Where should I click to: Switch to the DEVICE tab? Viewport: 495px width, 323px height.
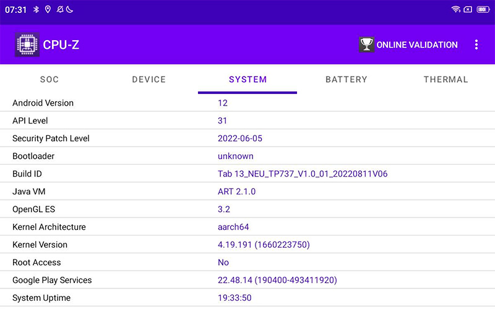pyautogui.click(x=148, y=80)
